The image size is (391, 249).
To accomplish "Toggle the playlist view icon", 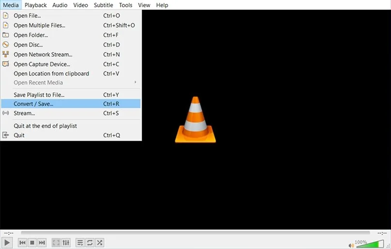I will click(x=80, y=243).
